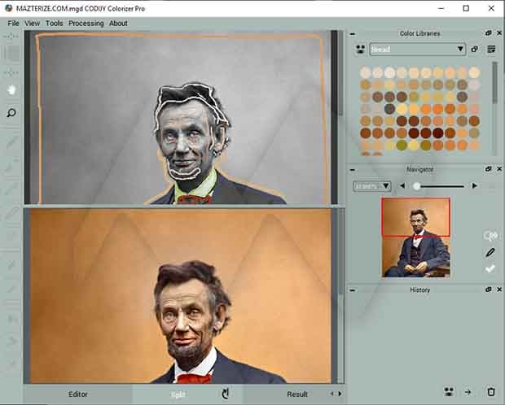Open the File menu
Image resolution: width=505 pixels, height=405 pixels.
coord(14,24)
